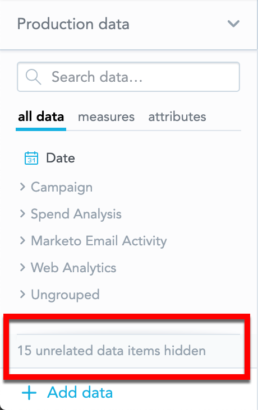The width and height of the screenshot is (258, 410).
Task: Click the plus icon beside Add data
Action: coord(29,393)
